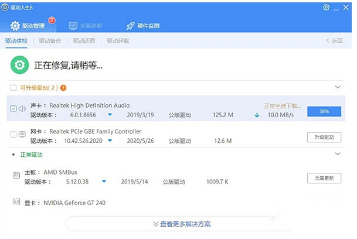Uncheck the Realtek High Definition Audio checkbox
357x239 pixels.
coord(13,108)
